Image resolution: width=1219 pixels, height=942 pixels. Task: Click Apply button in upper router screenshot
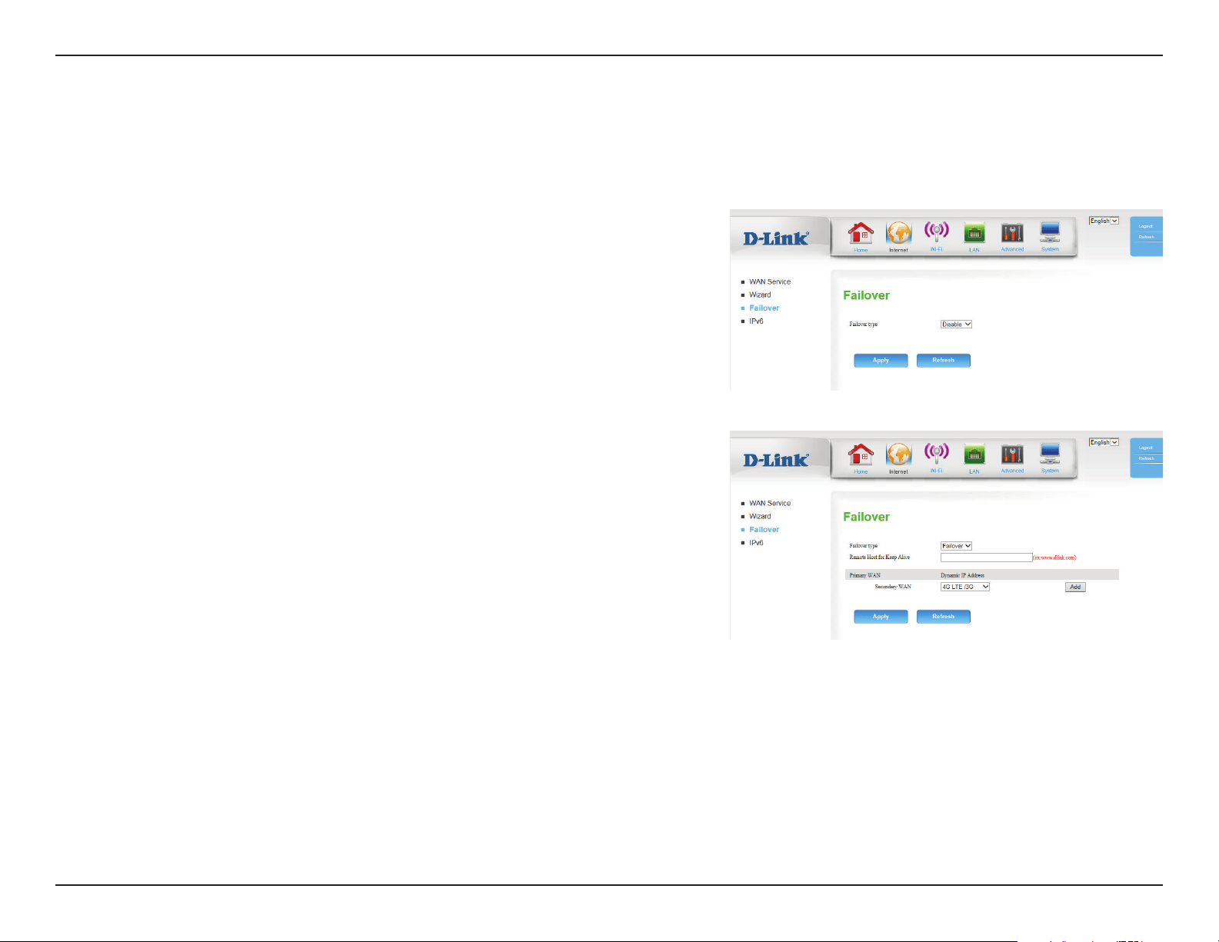(x=881, y=360)
